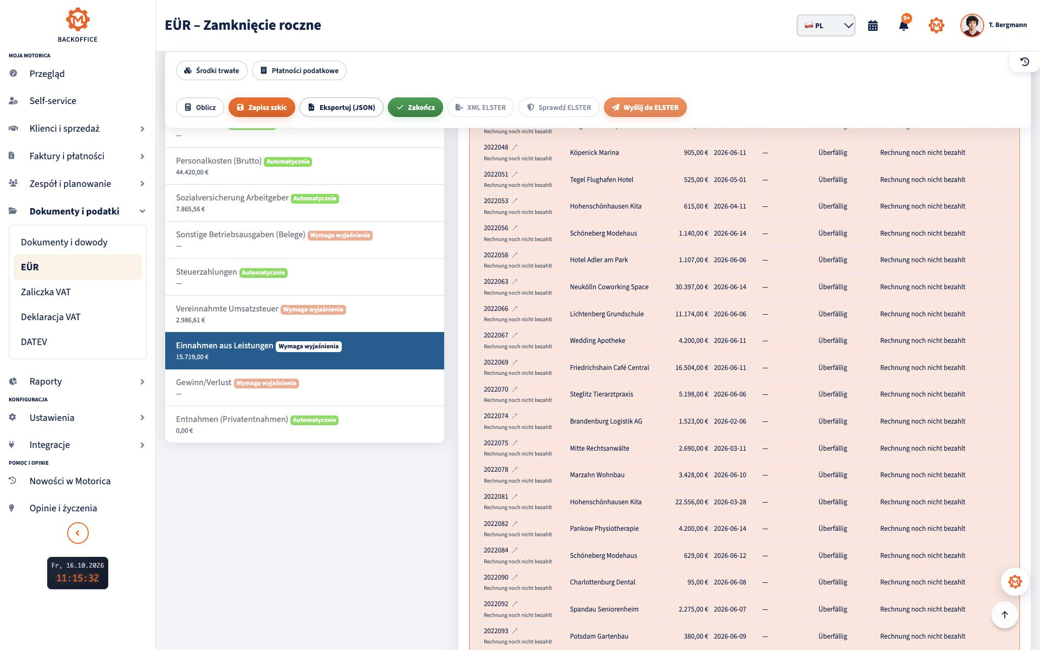Edit invoice 2022092 pencil icon
1040x650 pixels.
pos(515,604)
